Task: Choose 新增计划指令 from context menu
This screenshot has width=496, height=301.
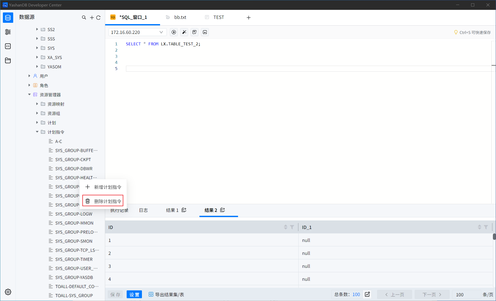Action: pos(103,187)
